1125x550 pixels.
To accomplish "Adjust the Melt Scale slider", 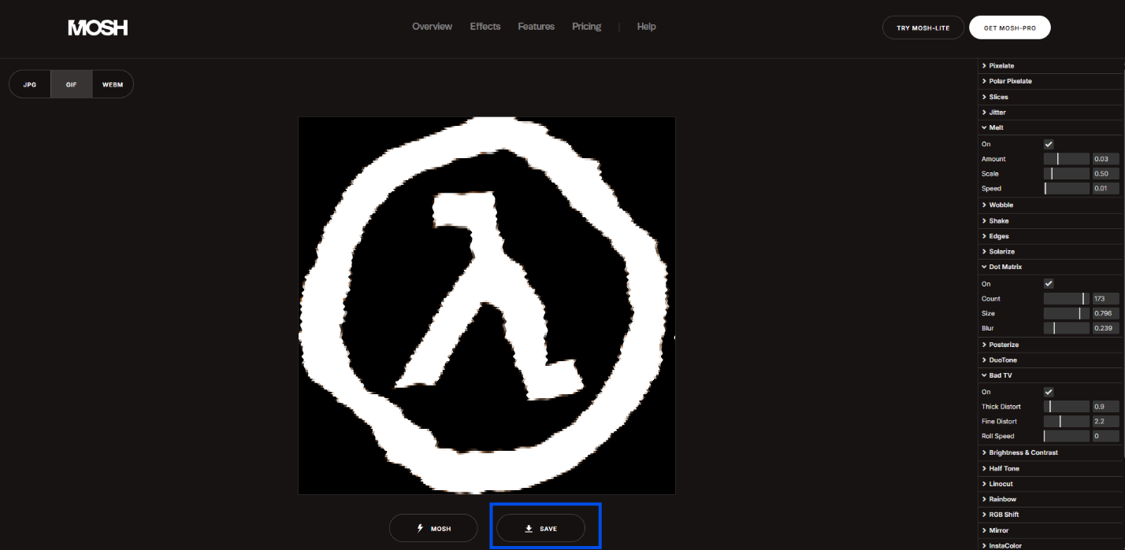I will (x=1067, y=174).
